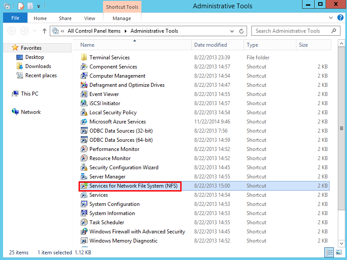Viewport: 347px width, 260px height.
Task: Click the Up one level arrow
Action: point(45,31)
